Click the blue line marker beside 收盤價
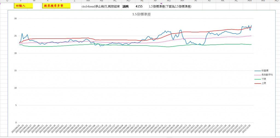 (x=258, y=71)
